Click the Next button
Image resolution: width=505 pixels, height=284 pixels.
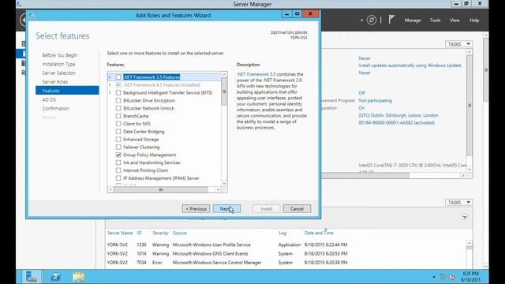point(226,208)
